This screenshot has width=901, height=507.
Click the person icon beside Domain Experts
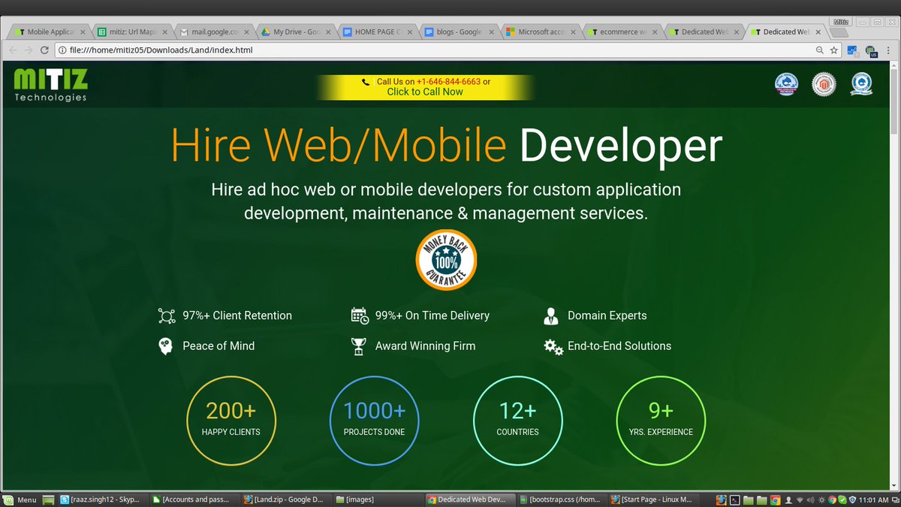point(551,315)
